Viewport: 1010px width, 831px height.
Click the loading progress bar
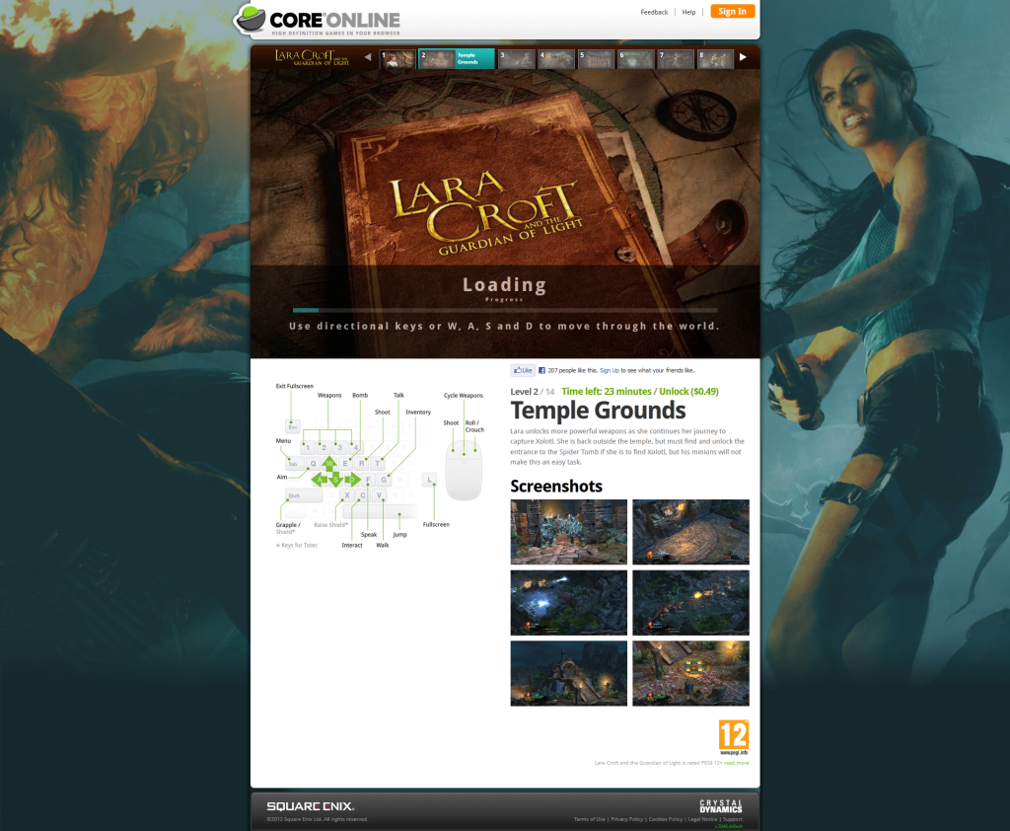pos(504,310)
